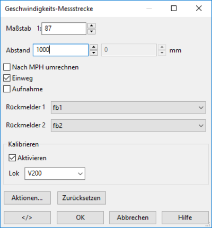The width and height of the screenshot is (212, 228).
Task: Click the Zurücksetzen button
Action: (82, 198)
